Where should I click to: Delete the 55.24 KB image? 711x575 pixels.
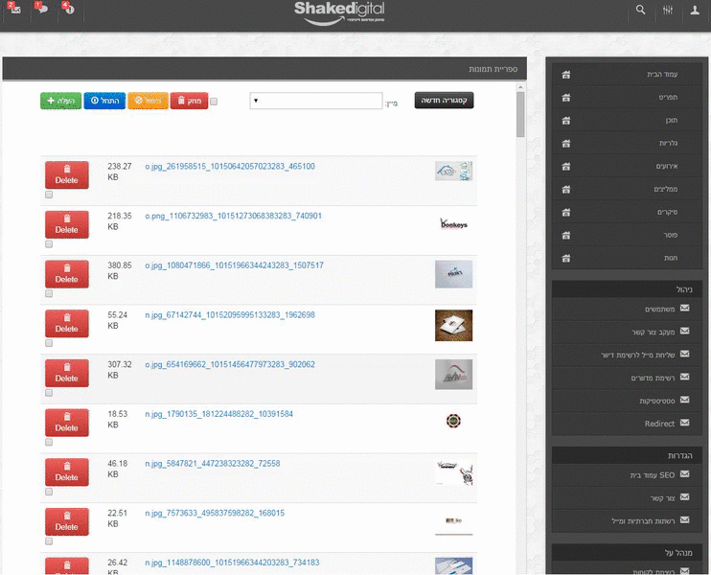[x=67, y=323]
